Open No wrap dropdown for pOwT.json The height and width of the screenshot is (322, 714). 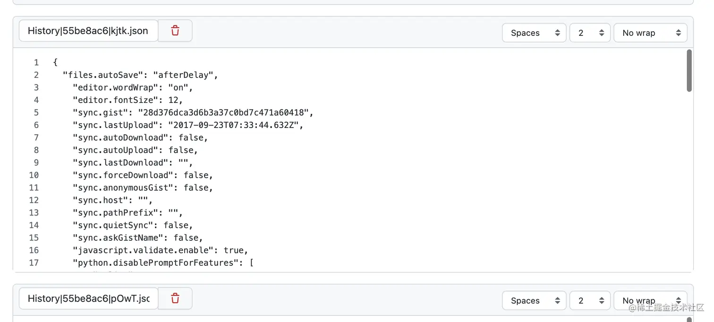[x=650, y=301]
